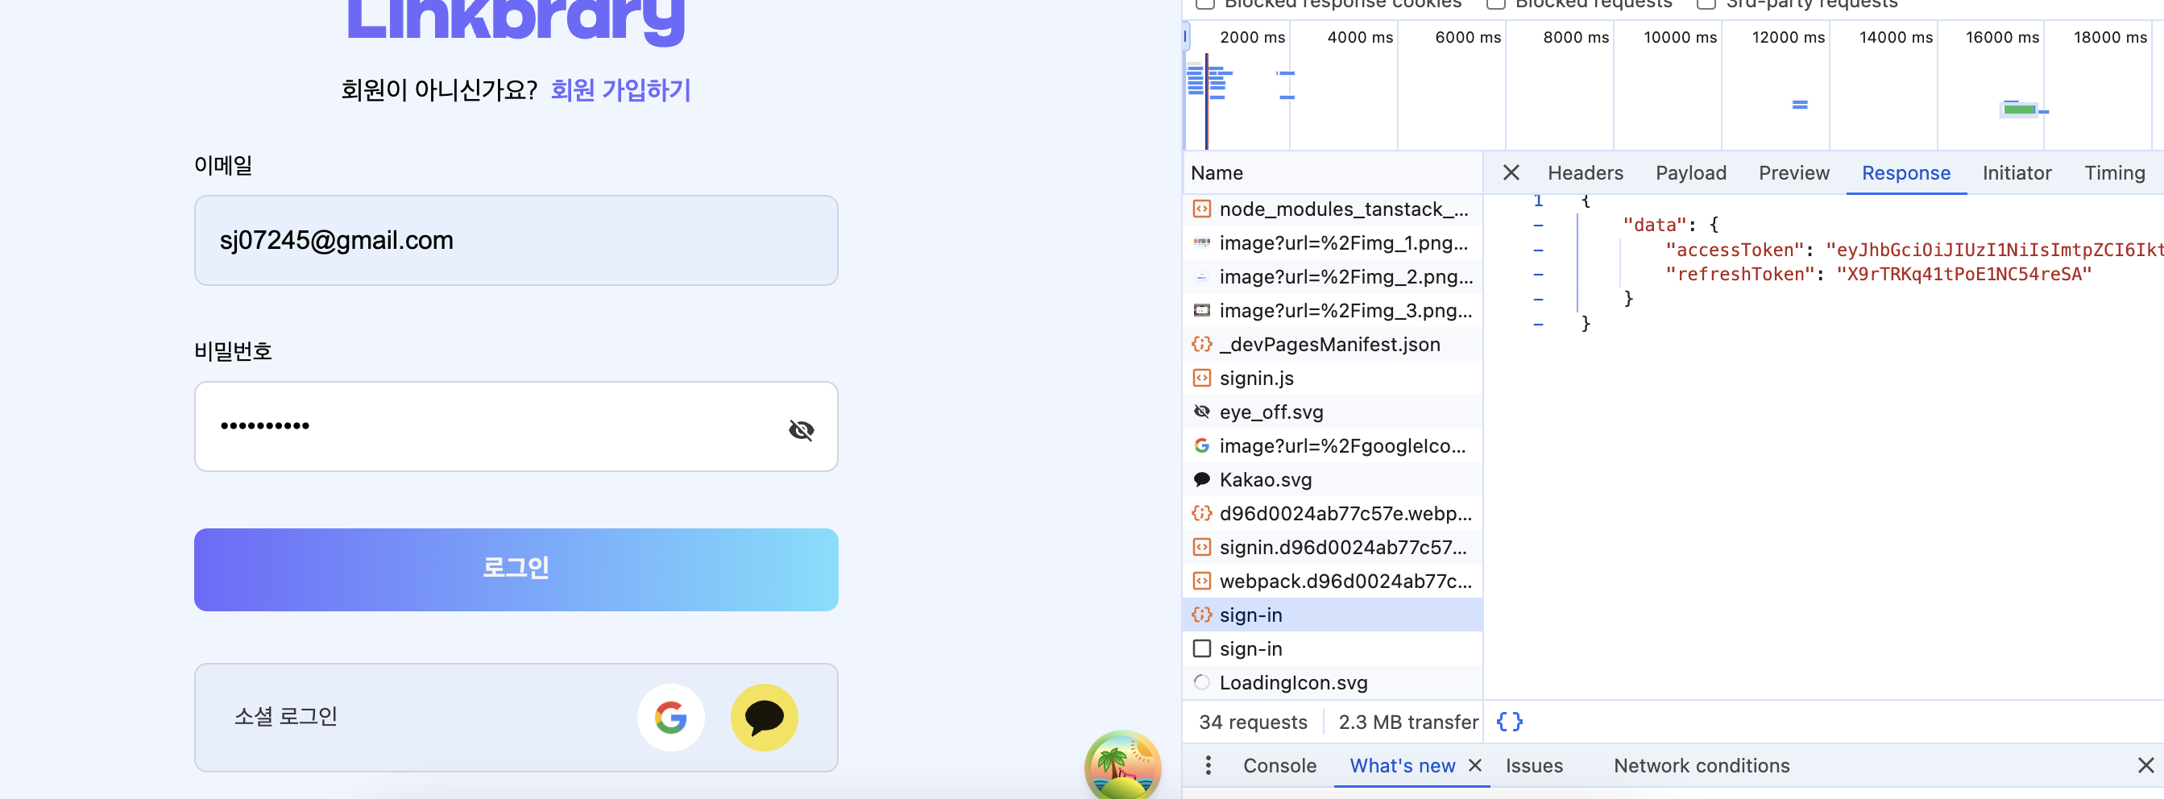
Task: Click the script icon beside signin.js
Action: click(1202, 378)
